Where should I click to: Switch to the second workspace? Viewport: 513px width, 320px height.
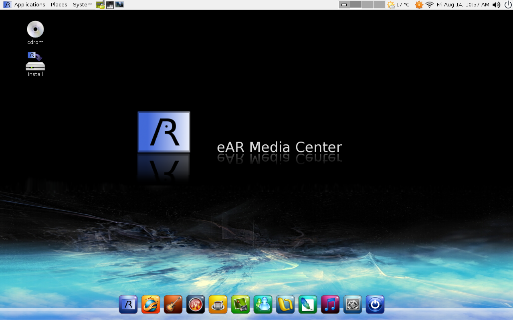click(356, 5)
